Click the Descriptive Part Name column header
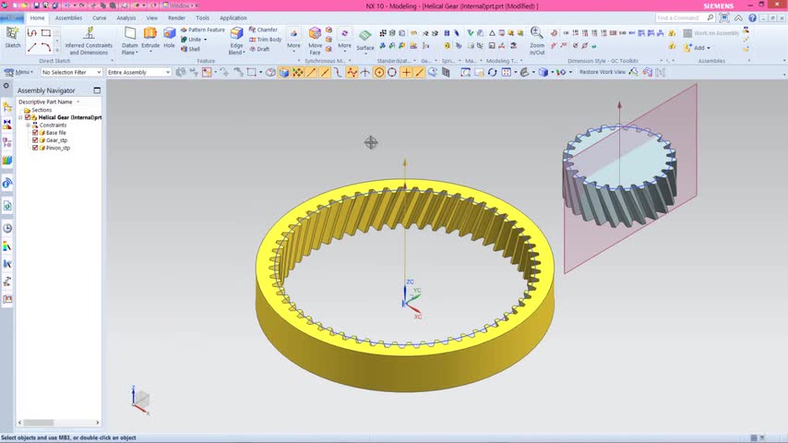The width and height of the screenshot is (788, 443). pos(45,102)
